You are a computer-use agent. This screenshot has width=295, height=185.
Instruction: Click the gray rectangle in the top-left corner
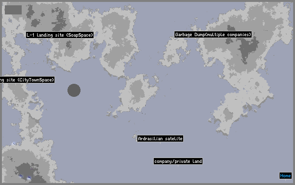pos(13,10)
